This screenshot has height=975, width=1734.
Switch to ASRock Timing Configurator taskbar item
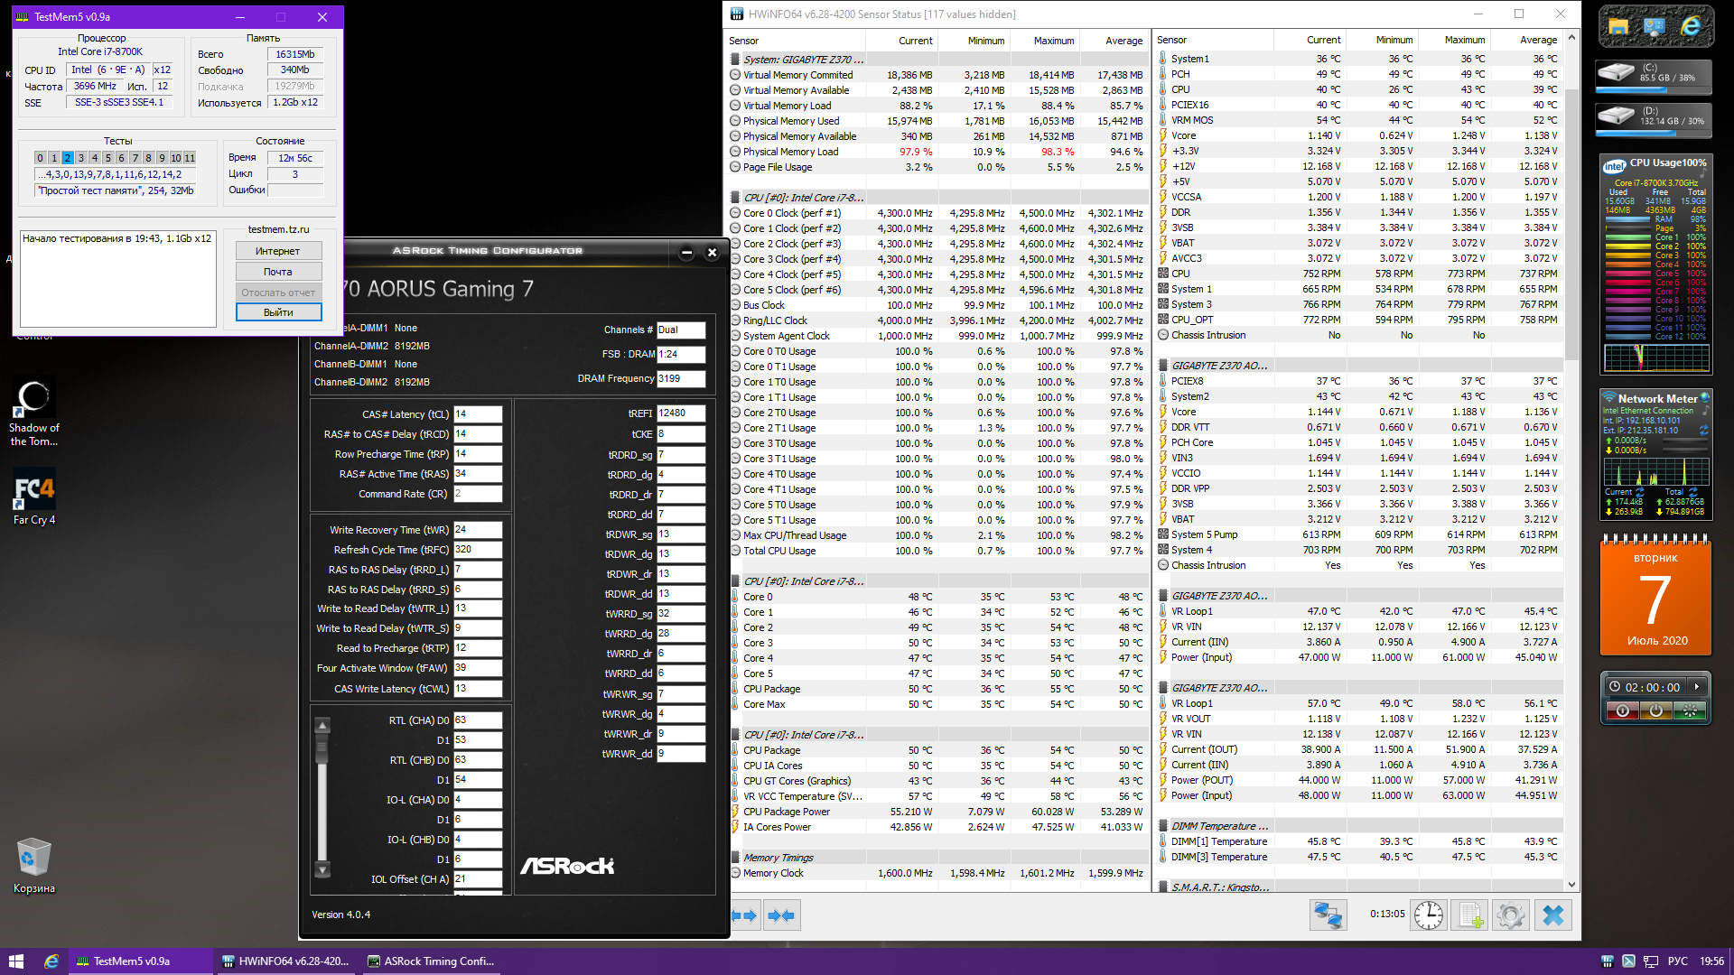(x=432, y=961)
